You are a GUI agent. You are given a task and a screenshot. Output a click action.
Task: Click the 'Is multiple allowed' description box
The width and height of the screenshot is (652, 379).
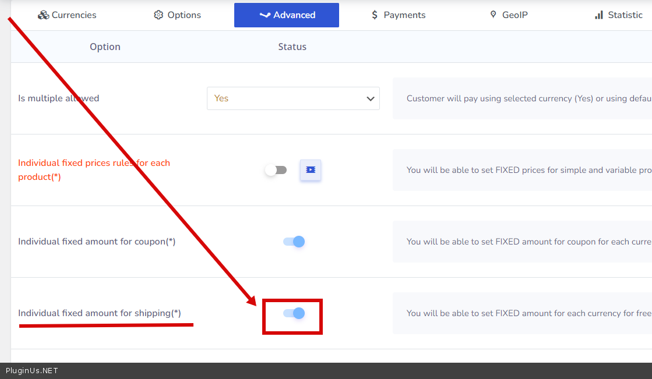(521, 98)
